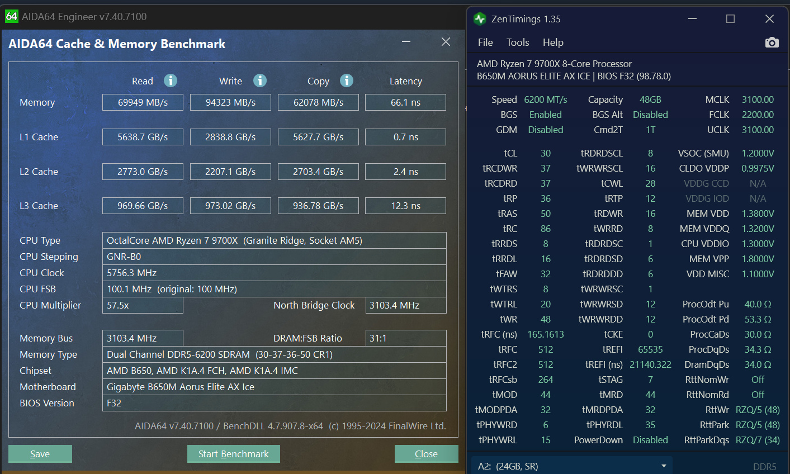
Task: Click the Memory Write value 94323 MB/s
Action: [230, 102]
